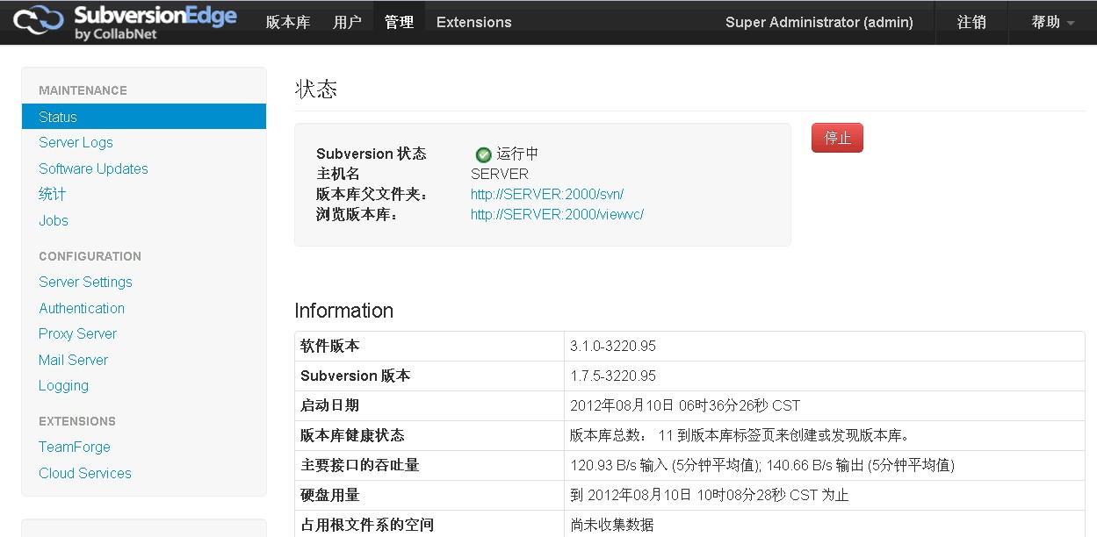Click the 硬盘用量 row label
Screen dimensions: 1097x537
329,495
